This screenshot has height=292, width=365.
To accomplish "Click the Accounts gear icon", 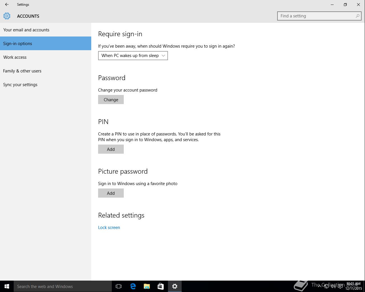I will coord(7,16).
